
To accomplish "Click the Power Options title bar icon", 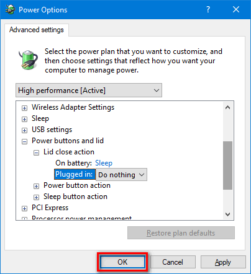I will 10,9.
